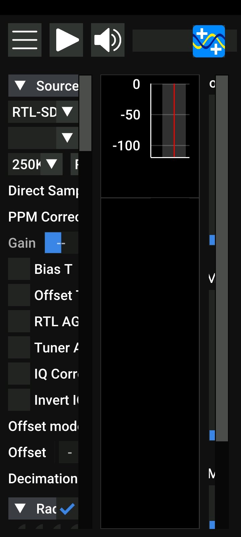Screen dimensions: 241x537
Task: Toggle the Invert IQ checkbox
Action: point(19,400)
